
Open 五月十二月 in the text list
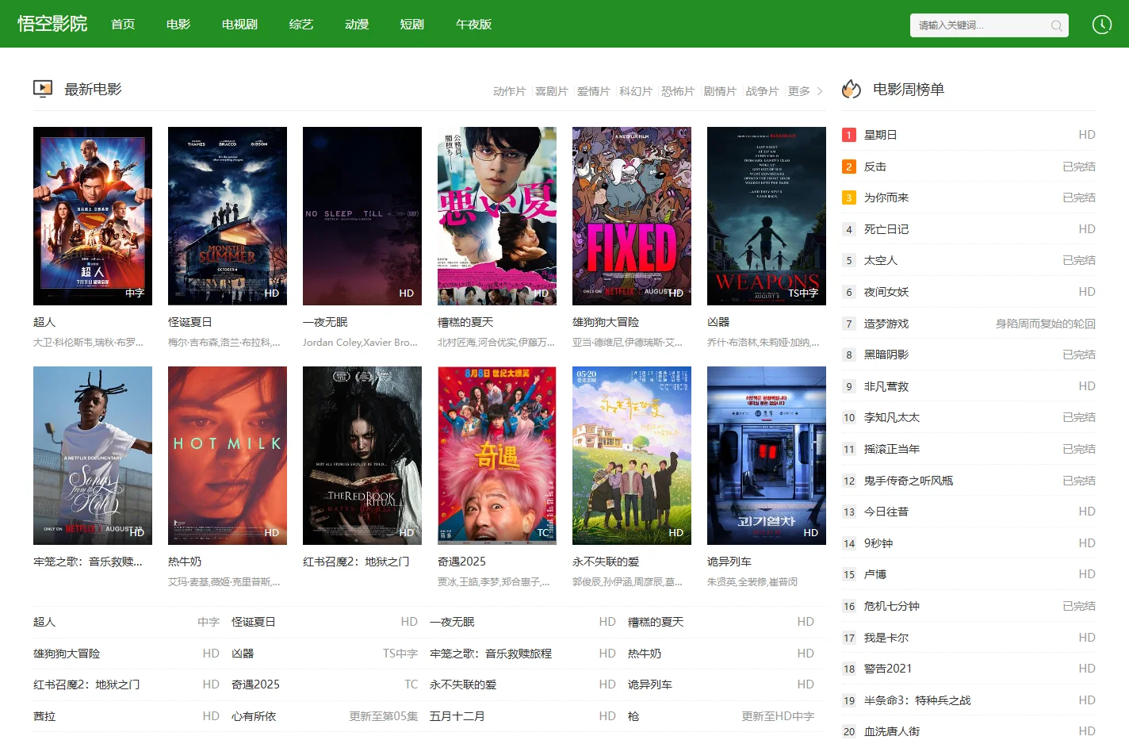click(522, 716)
